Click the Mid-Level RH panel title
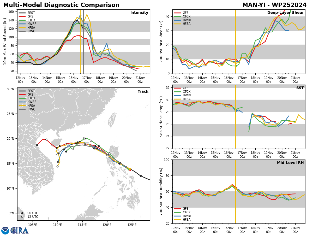 pos(290,163)
